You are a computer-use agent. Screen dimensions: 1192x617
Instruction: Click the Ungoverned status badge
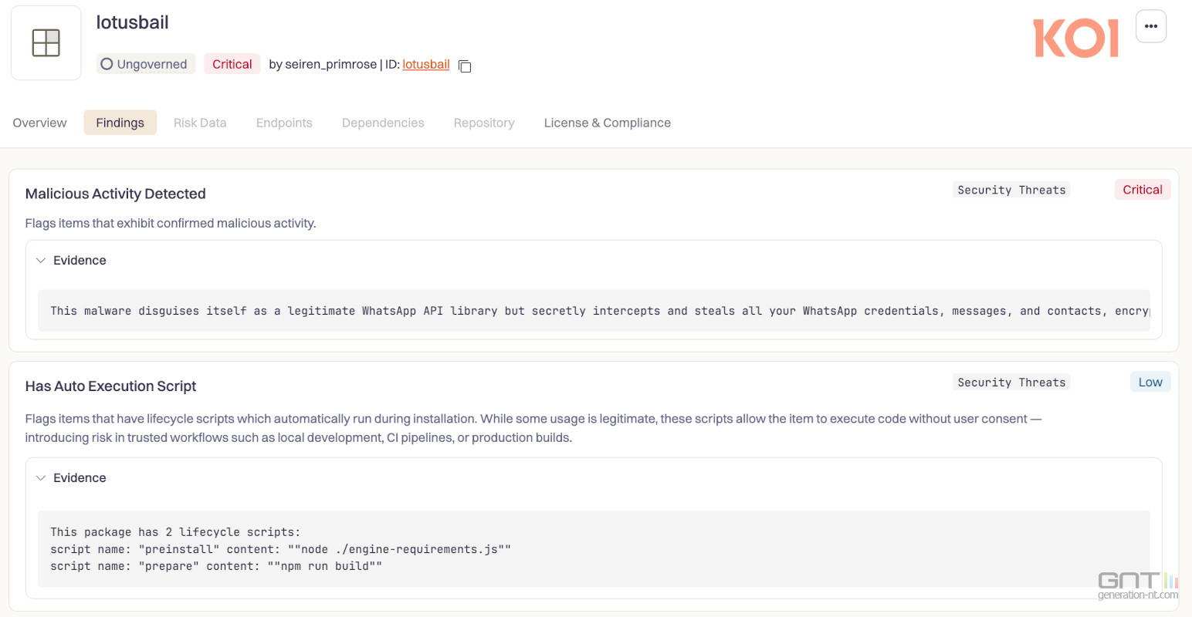145,64
